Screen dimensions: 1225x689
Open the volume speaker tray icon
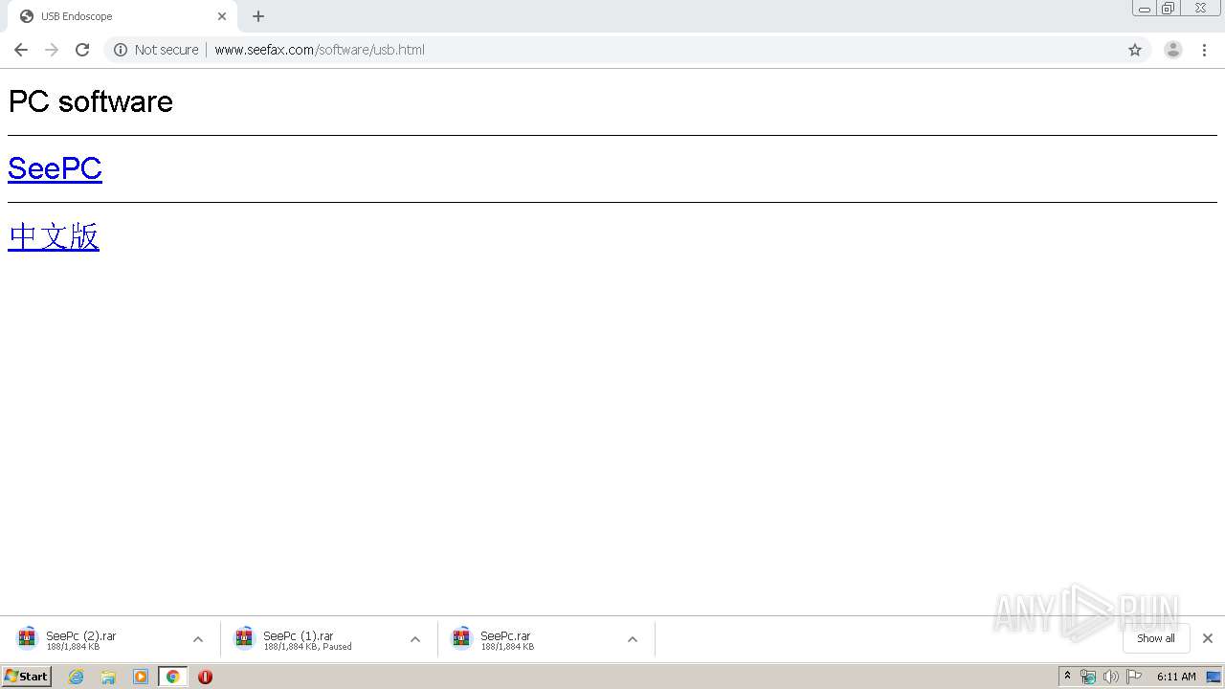click(1111, 677)
